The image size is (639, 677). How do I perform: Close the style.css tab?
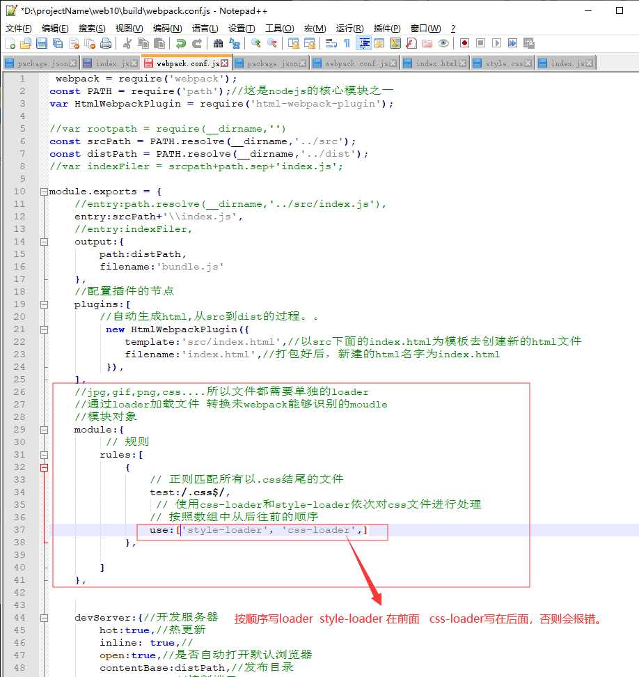point(528,63)
